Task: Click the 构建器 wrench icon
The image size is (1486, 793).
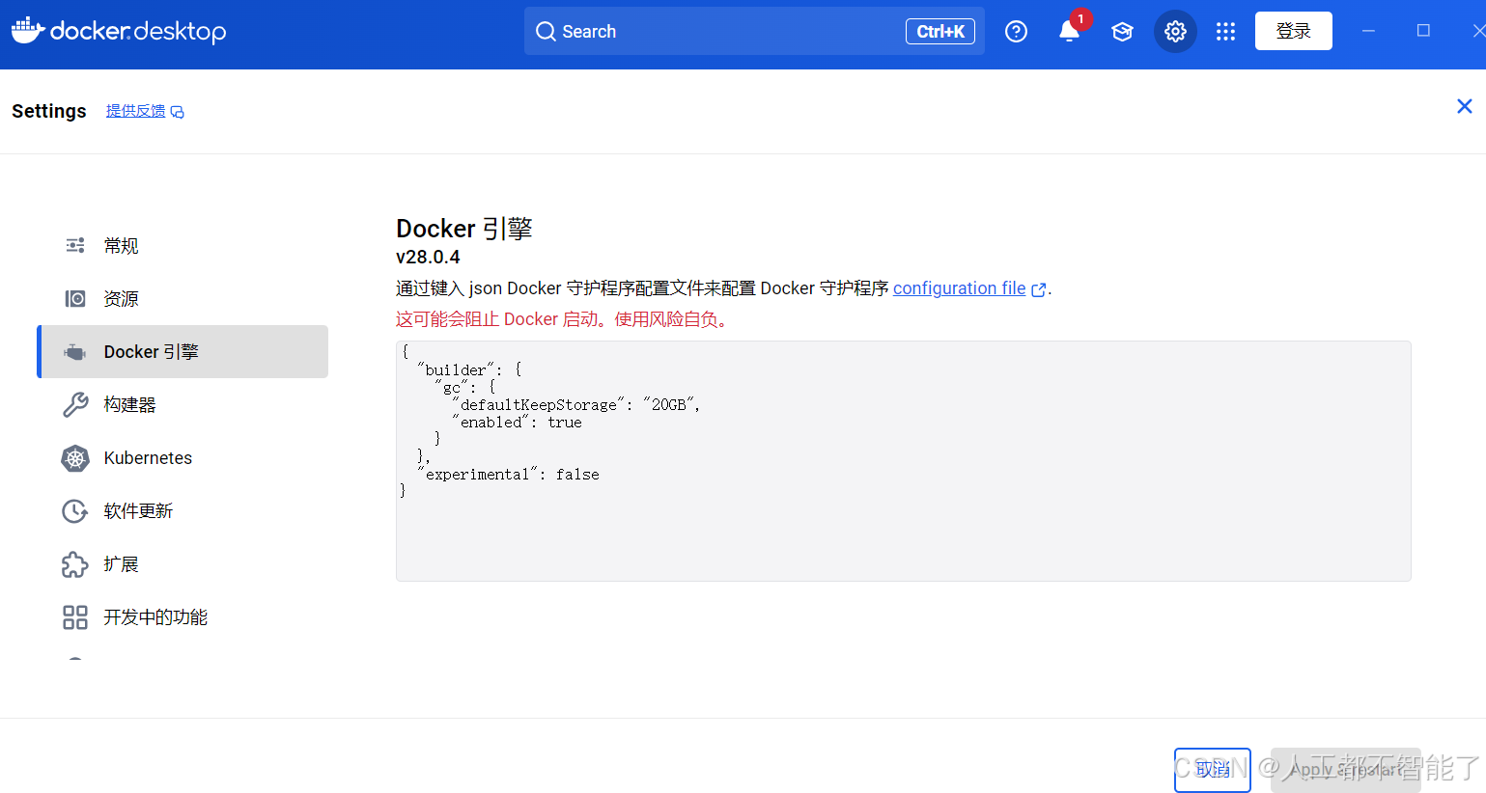Action: 75,404
